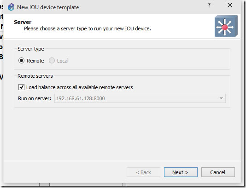Click the Run on server label
246x188 pixels.
(35, 98)
